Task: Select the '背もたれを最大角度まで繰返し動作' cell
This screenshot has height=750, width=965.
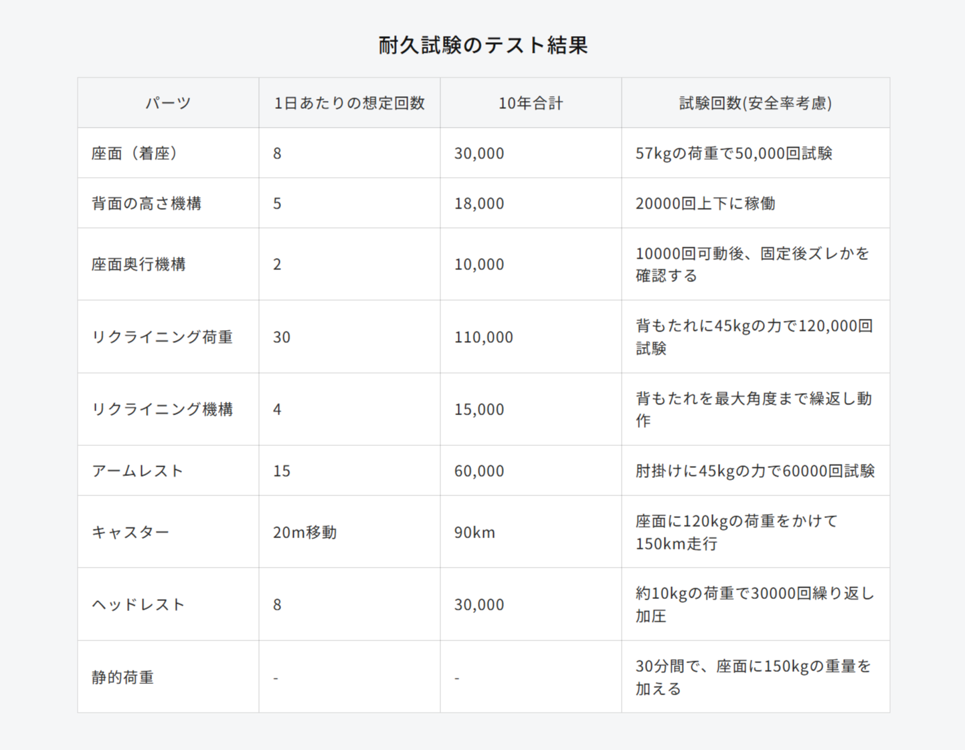Action: coord(756,409)
